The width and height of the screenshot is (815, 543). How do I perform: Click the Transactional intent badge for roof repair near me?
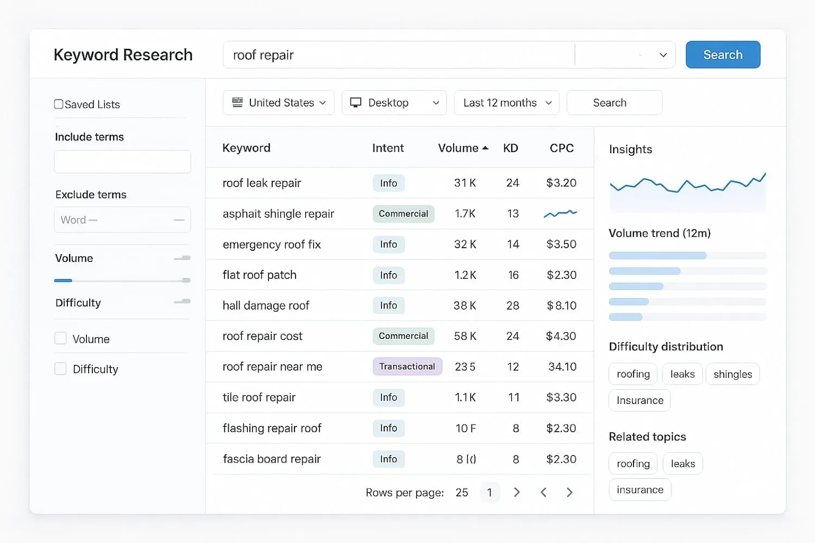coord(407,367)
